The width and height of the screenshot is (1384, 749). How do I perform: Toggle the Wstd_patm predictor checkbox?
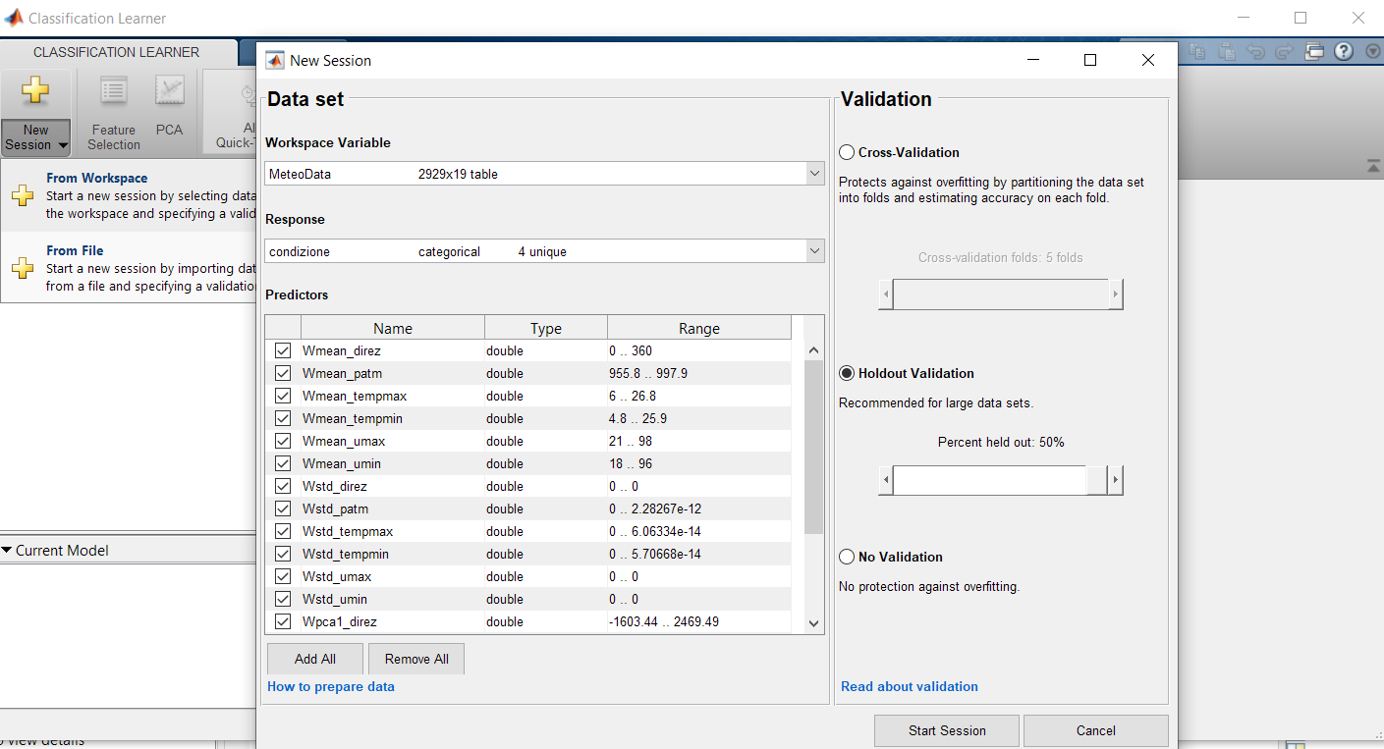click(283, 508)
